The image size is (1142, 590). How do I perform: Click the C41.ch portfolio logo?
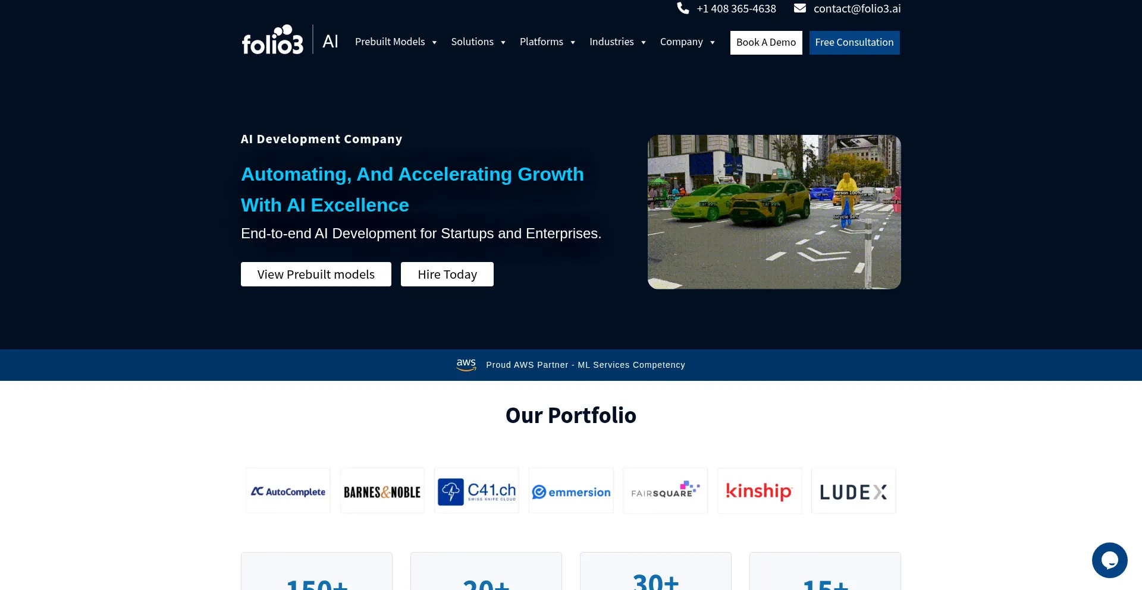pos(476,491)
